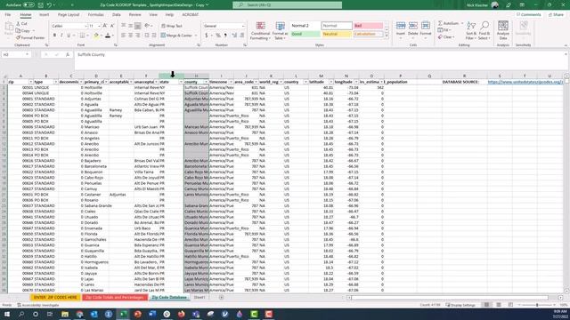The width and height of the screenshot is (570, 320).
Task: Open the Formulas ribbon tab
Action: click(95, 14)
